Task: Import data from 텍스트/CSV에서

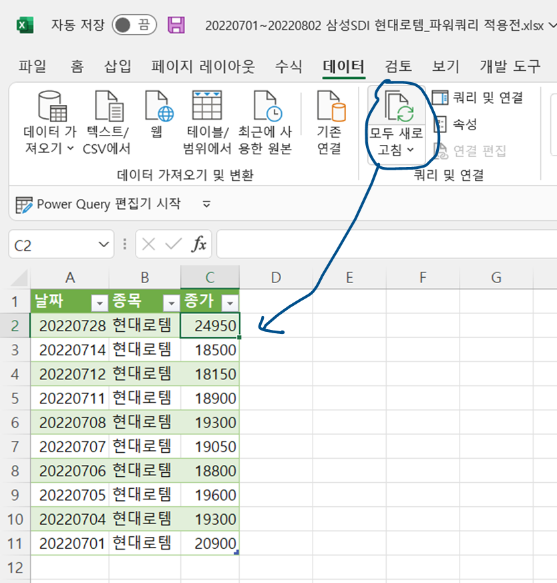Action: 108,123
